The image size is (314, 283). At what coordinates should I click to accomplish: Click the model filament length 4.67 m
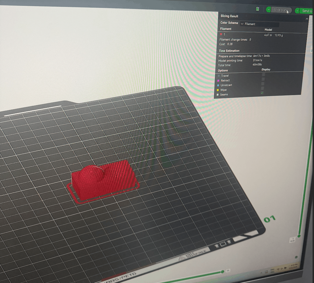point(268,35)
